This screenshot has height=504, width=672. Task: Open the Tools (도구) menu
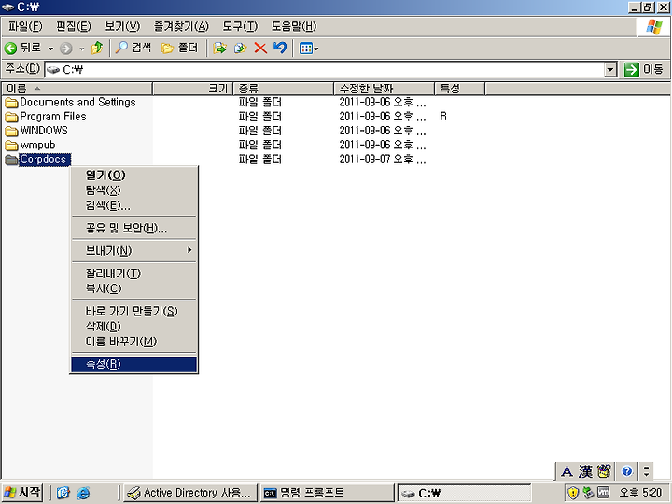[x=240, y=26]
